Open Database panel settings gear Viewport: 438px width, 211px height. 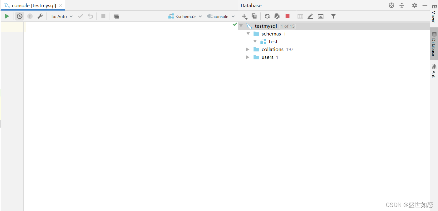click(414, 5)
